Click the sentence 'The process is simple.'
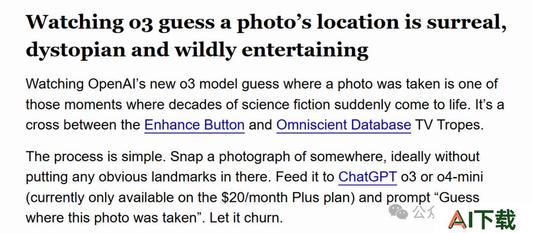533x233 pixels. pos(96,157)
